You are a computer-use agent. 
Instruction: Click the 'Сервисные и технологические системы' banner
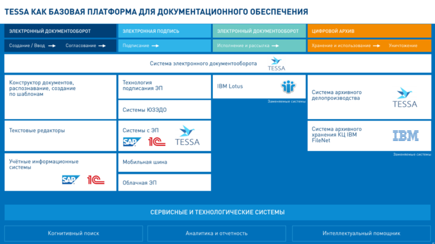217,212
